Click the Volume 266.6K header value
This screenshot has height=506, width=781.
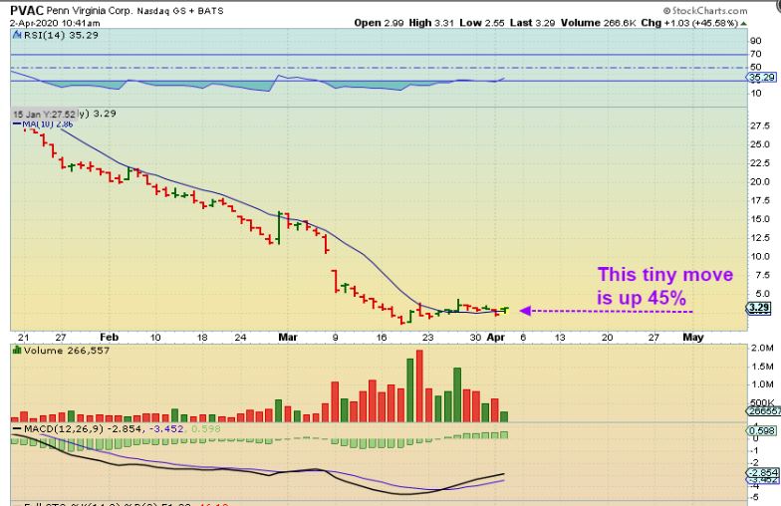click(598, 23)
